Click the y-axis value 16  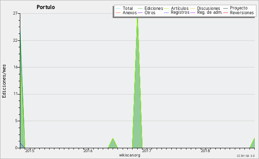16,67
